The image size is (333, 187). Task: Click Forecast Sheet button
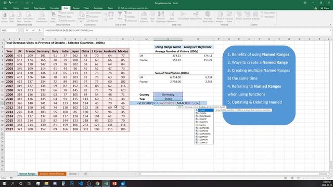tap(229, 17)
